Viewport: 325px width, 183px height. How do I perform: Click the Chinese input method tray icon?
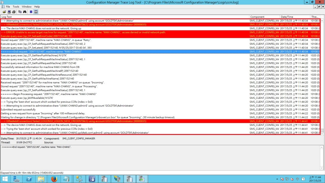298,179
